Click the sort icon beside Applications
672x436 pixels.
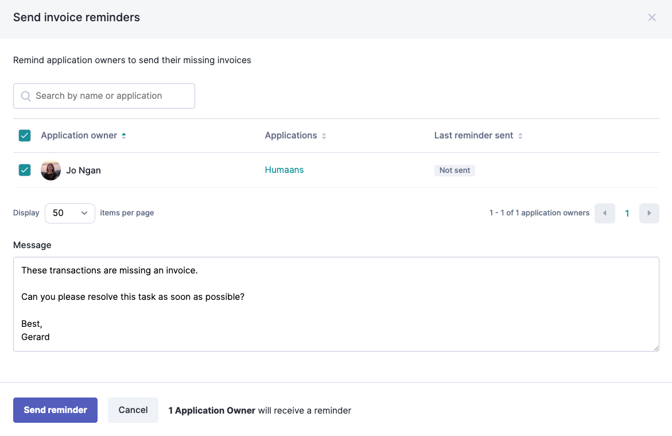324,136
